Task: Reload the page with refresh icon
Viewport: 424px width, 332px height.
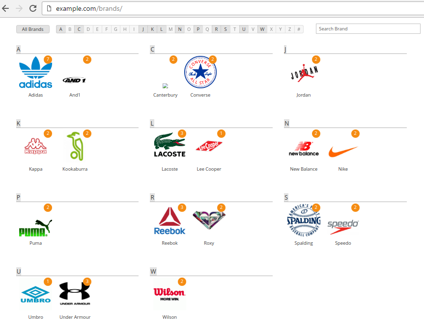Action: 33,8
